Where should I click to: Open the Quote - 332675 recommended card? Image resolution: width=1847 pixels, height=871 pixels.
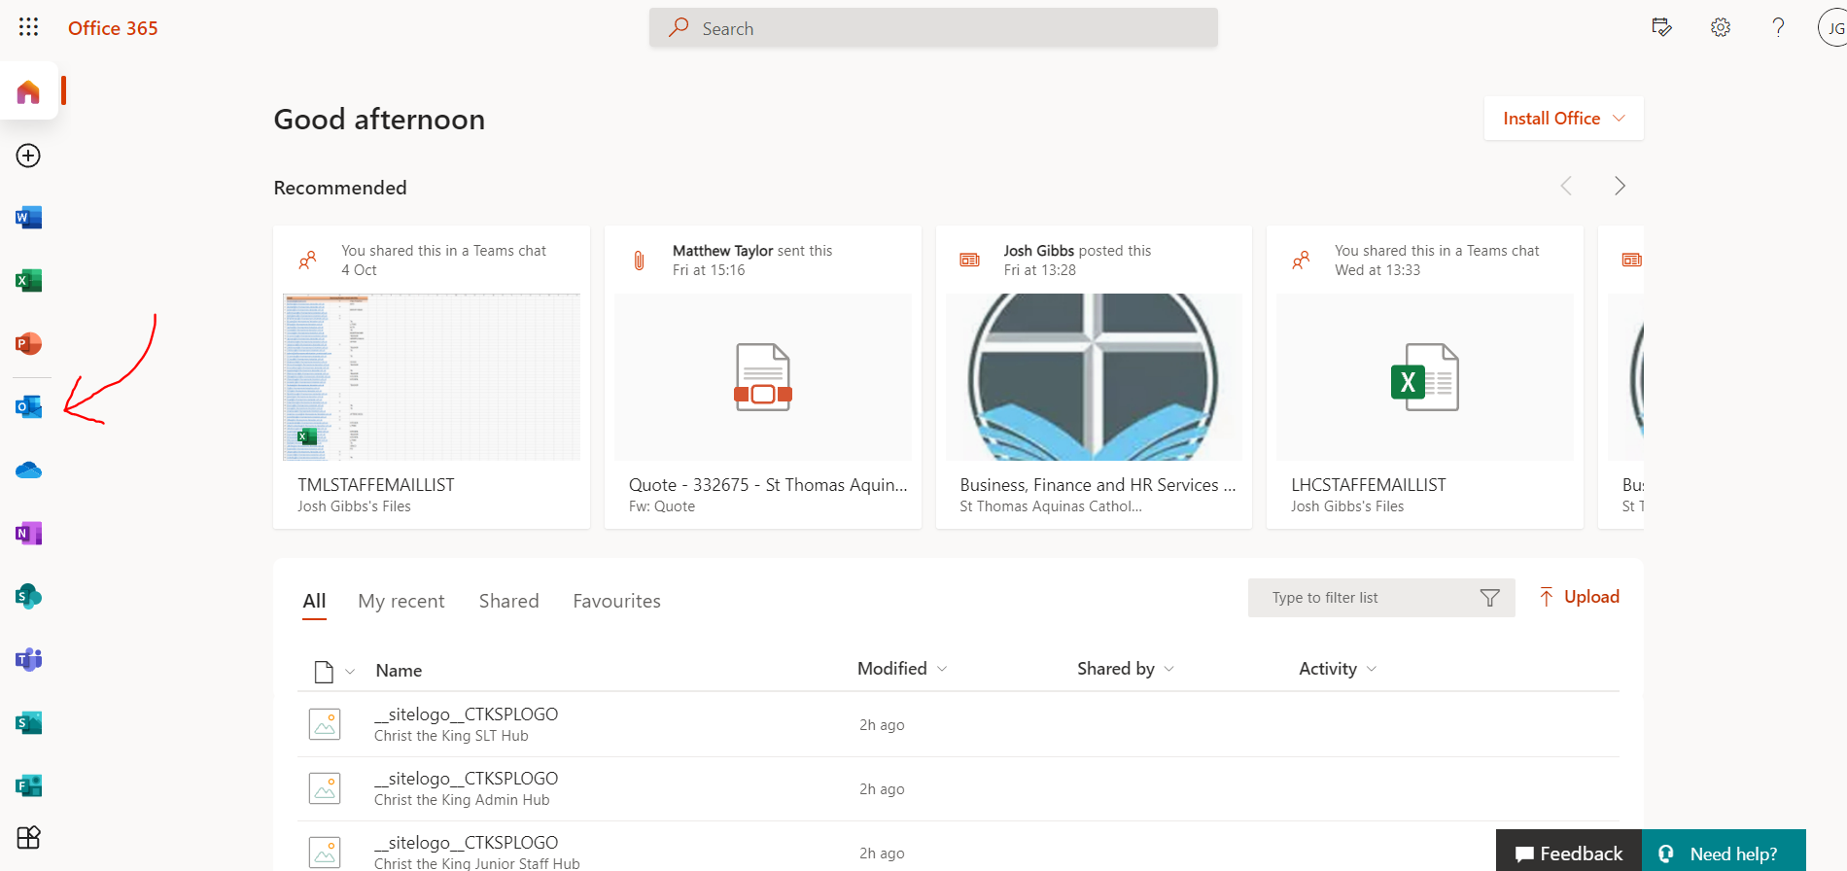pyautogui.click(x=763, y=377)
